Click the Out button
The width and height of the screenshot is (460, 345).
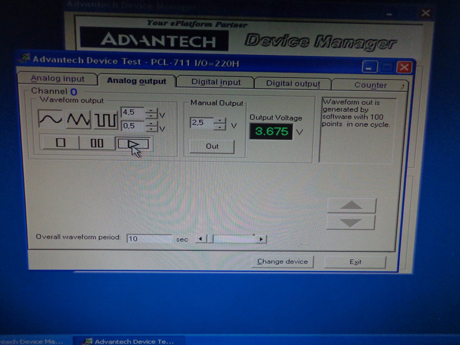coord(212,146)
